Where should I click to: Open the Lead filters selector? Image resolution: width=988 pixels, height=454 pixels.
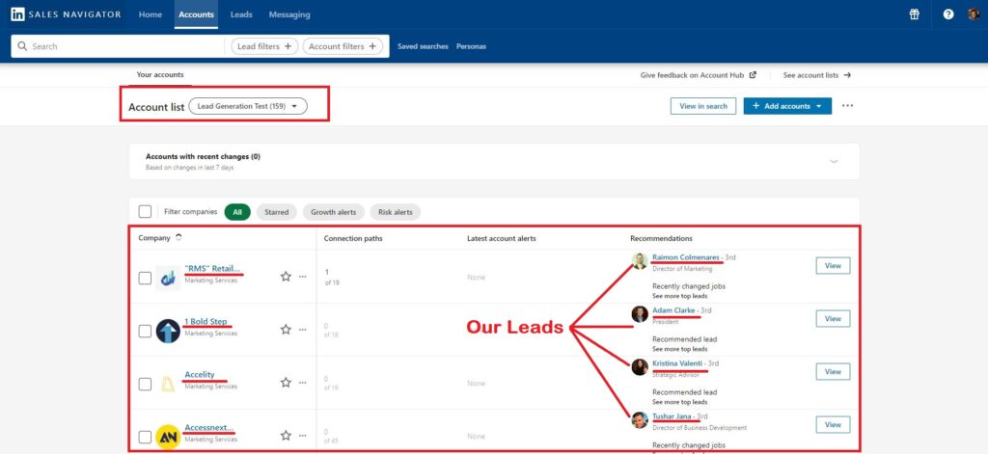tap(264, 46)
